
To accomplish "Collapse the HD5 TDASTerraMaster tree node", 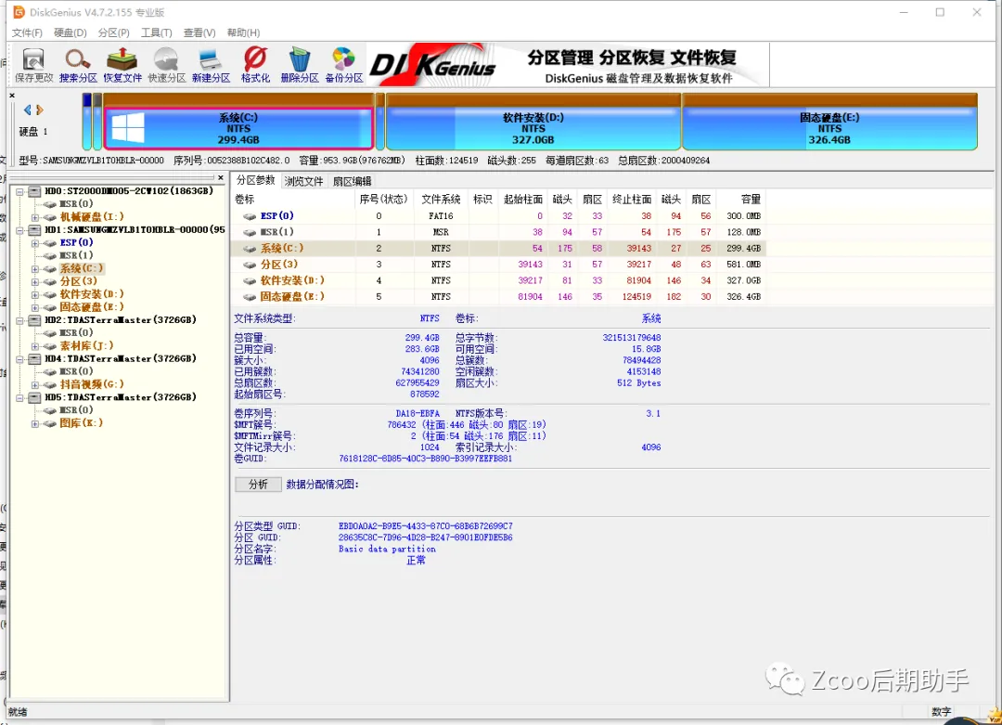I will tap(19, 397).
